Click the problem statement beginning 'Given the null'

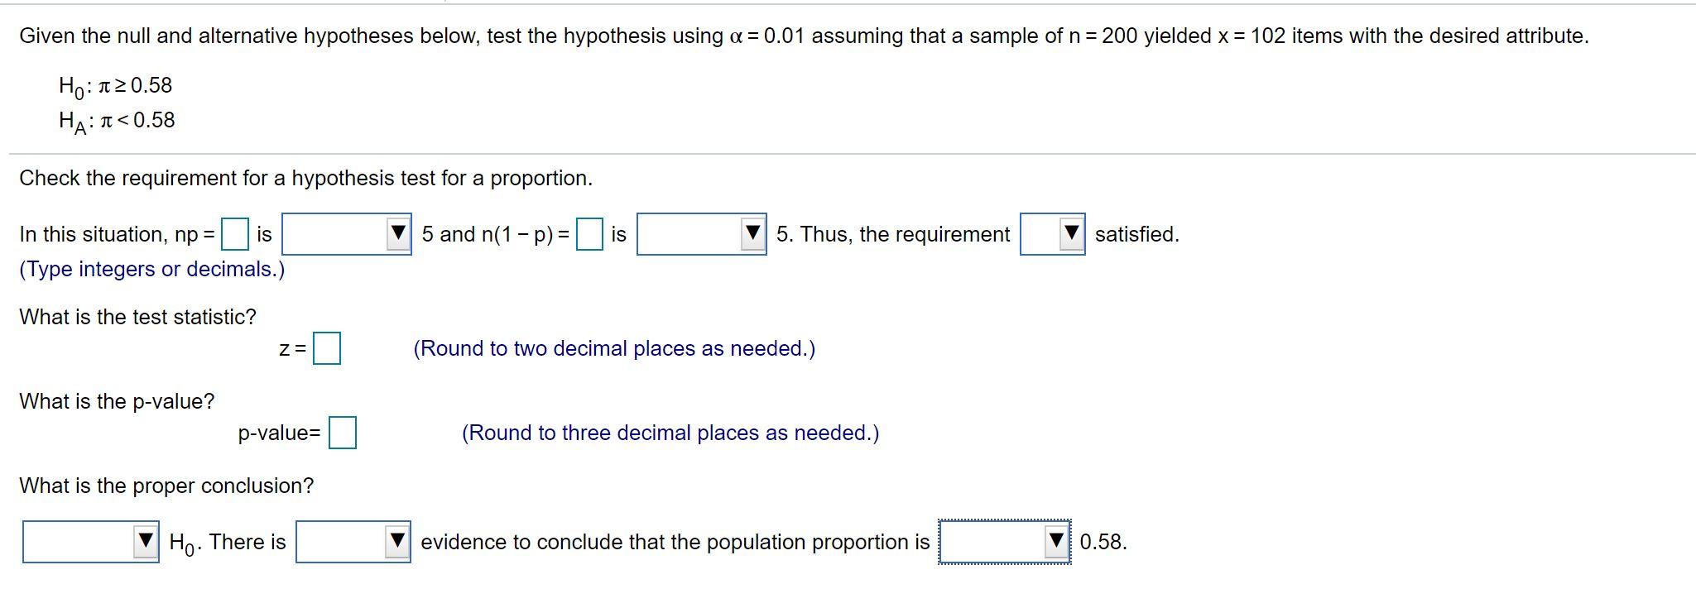804,36
